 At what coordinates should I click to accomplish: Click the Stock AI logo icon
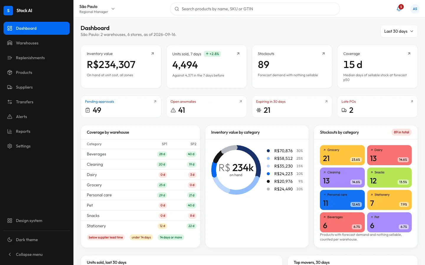[8, 11]
